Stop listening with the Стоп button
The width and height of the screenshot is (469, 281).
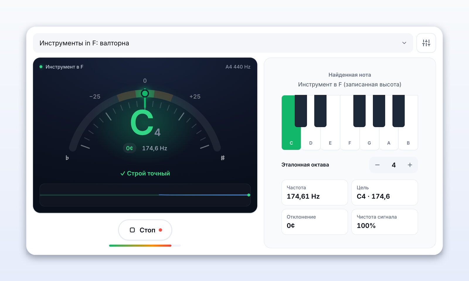pyautogui.click(x=145, y=230)
